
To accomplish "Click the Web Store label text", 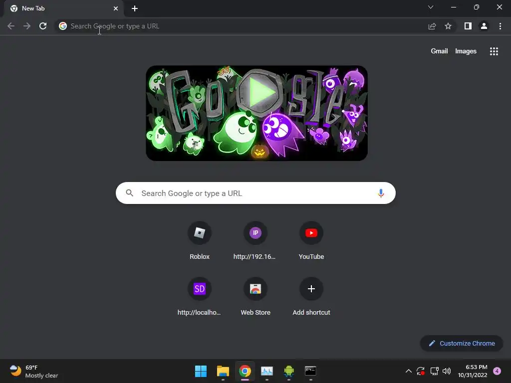I will (x=255, y=313).
